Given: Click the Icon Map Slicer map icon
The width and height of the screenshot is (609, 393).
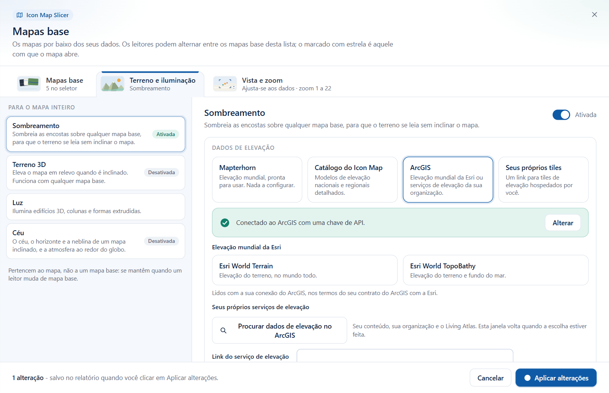Looking at the screenshot, I should point(20,15).
